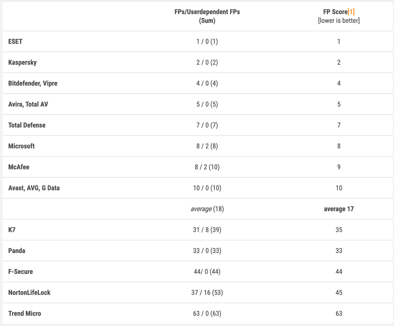Select the Total Defense row name

[x=27, y=125]
